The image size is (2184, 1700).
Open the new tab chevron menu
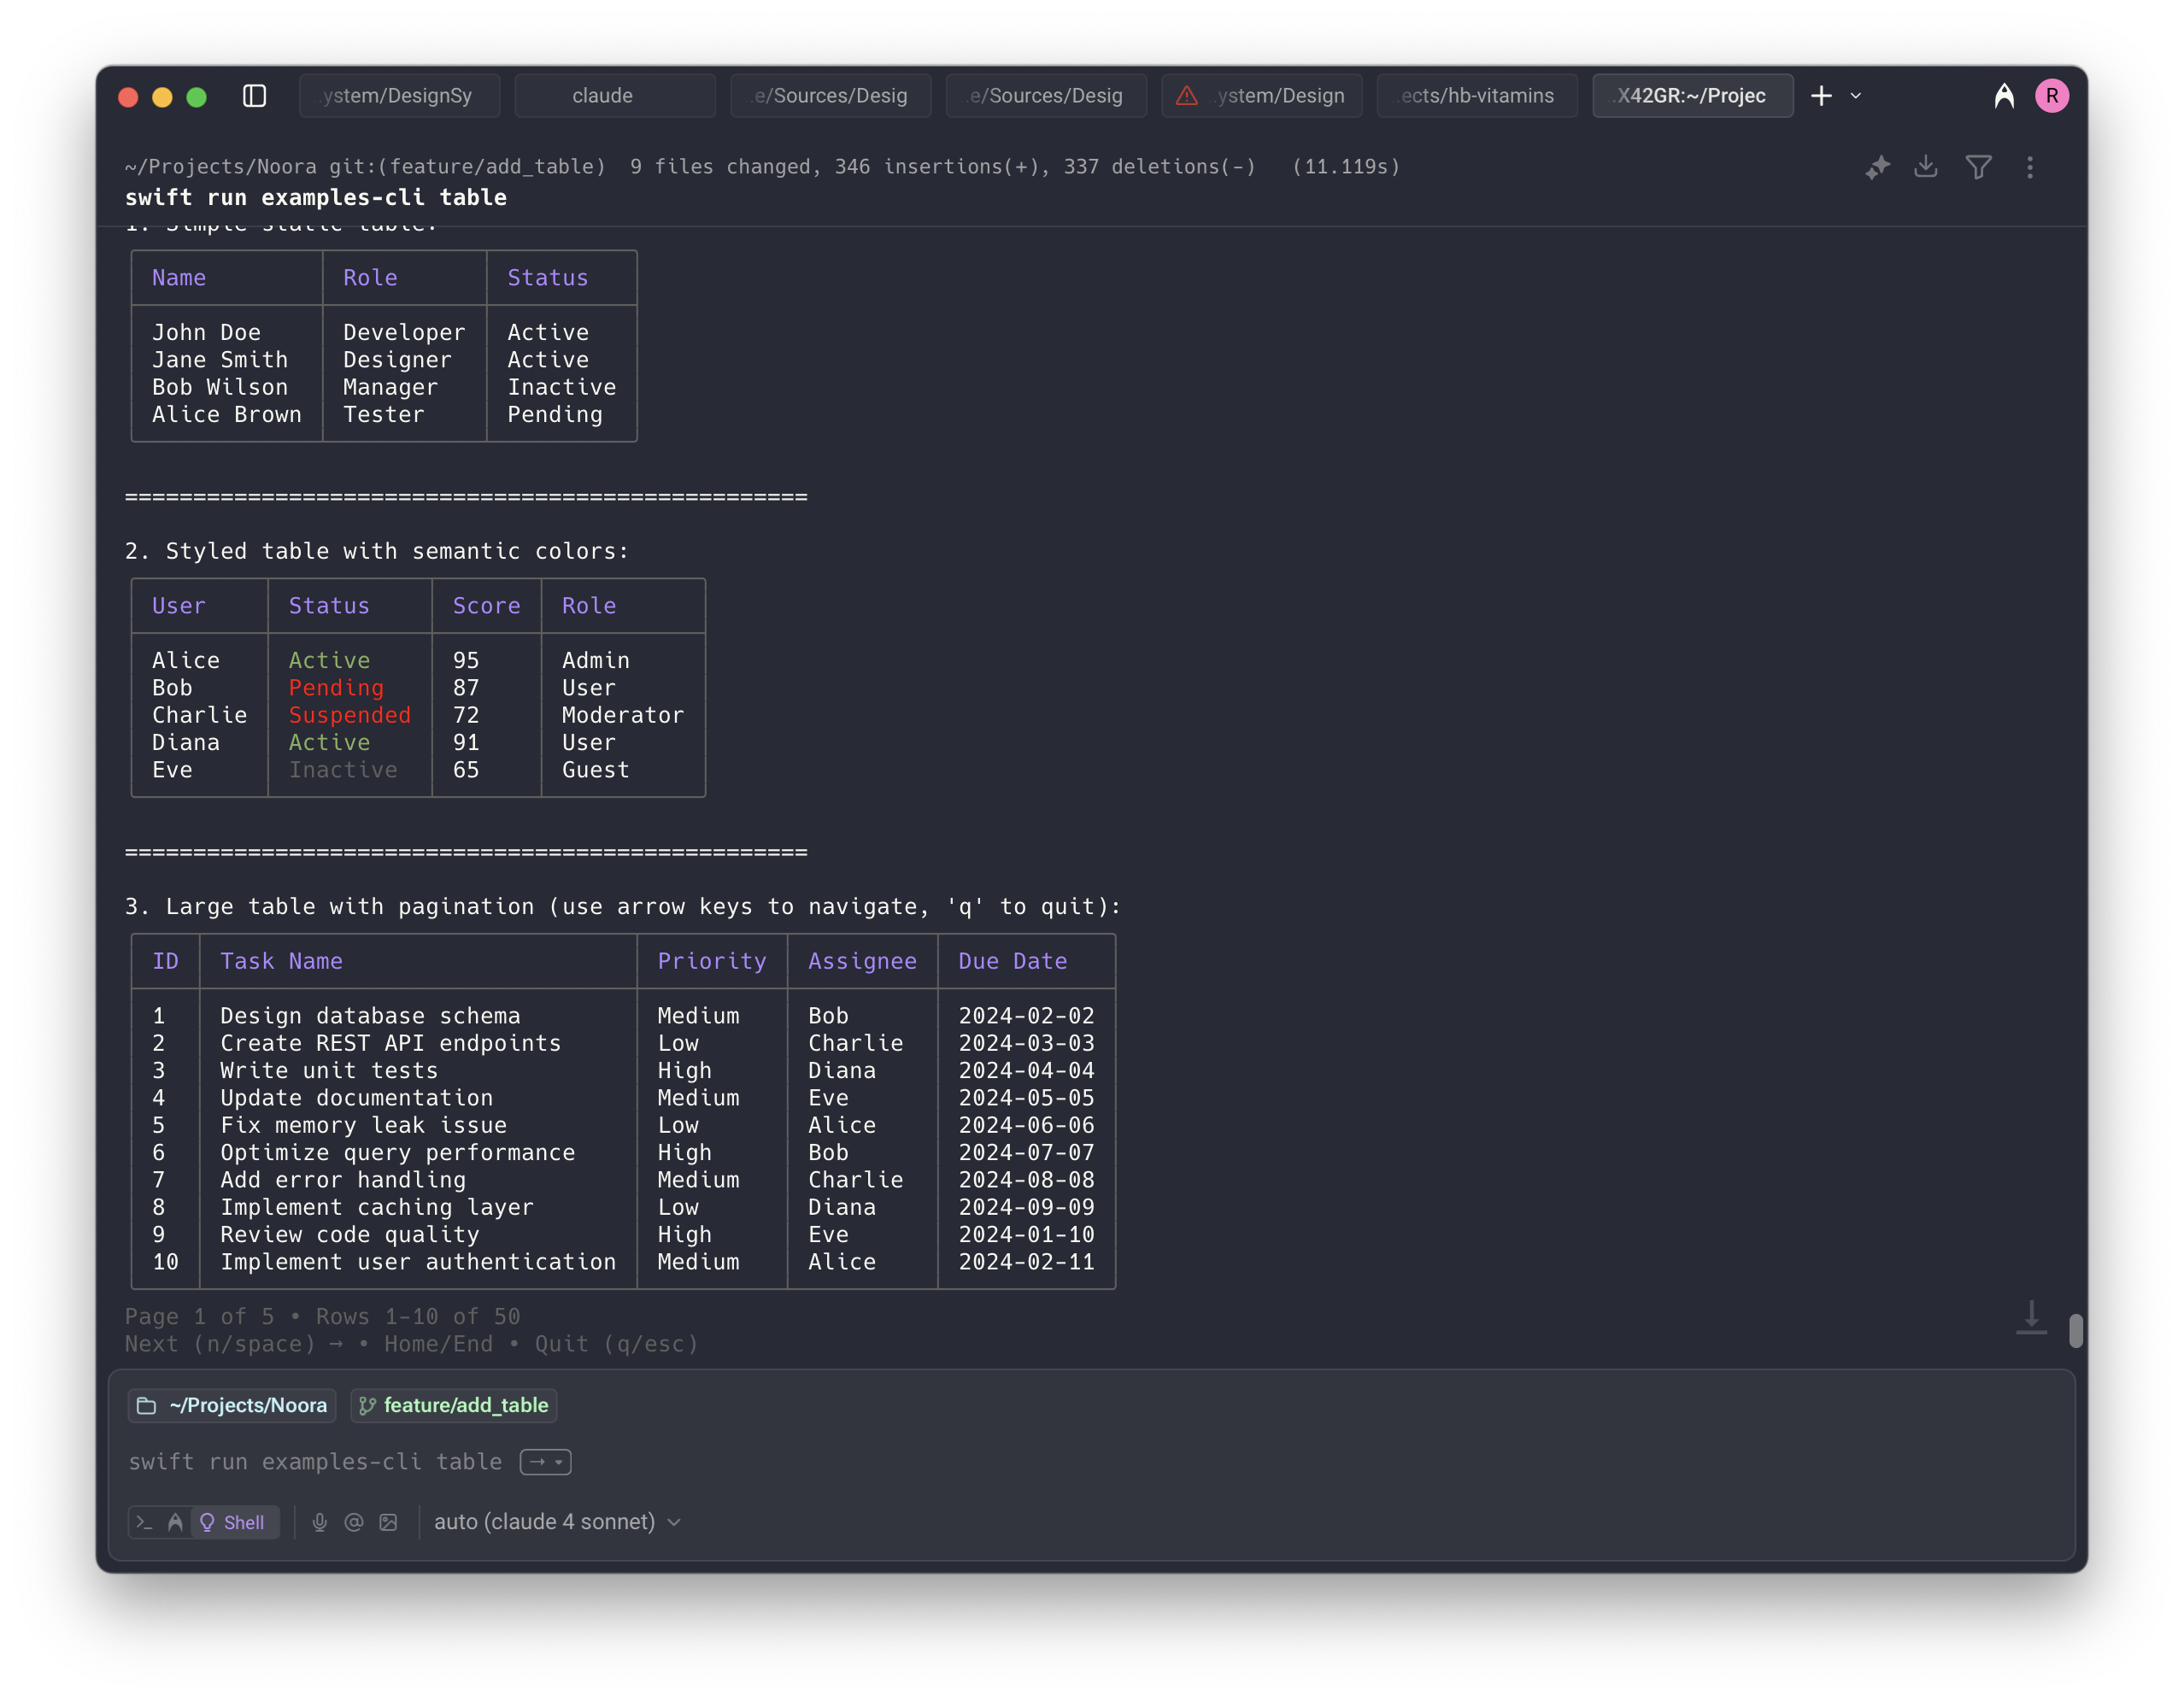[x=1856, y=96]
